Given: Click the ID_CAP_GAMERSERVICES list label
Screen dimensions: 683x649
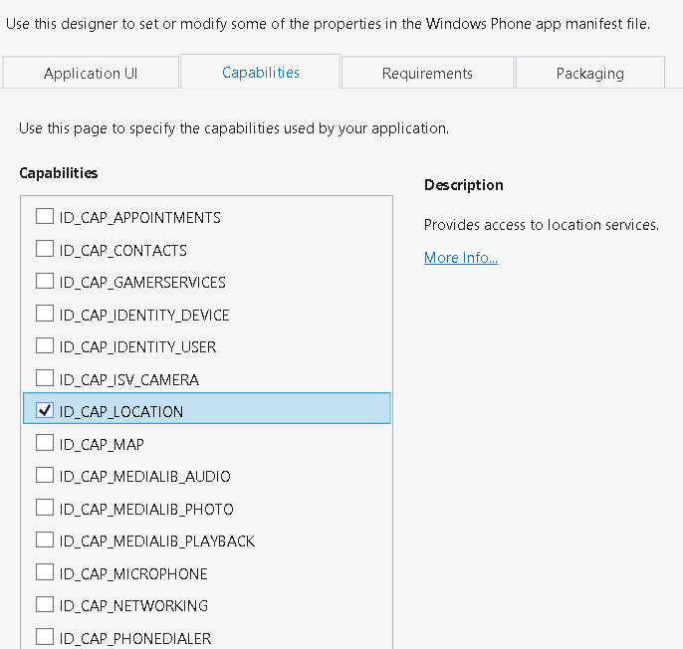Looking at the screenshot, I should (142, 283).
